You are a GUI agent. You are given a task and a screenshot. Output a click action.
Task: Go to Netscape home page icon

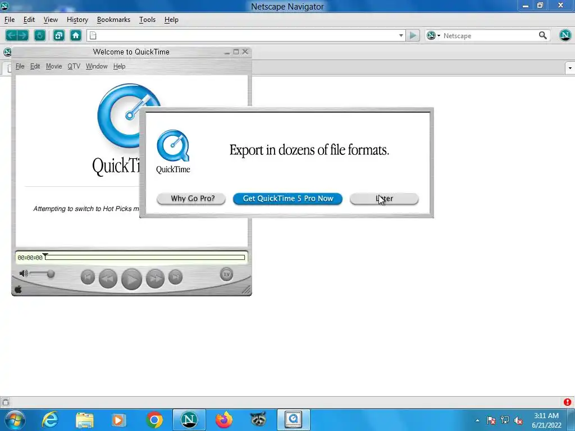coord(76,35)
